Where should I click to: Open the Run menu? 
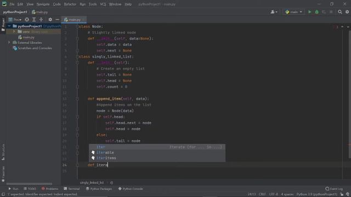click(82, 4)
